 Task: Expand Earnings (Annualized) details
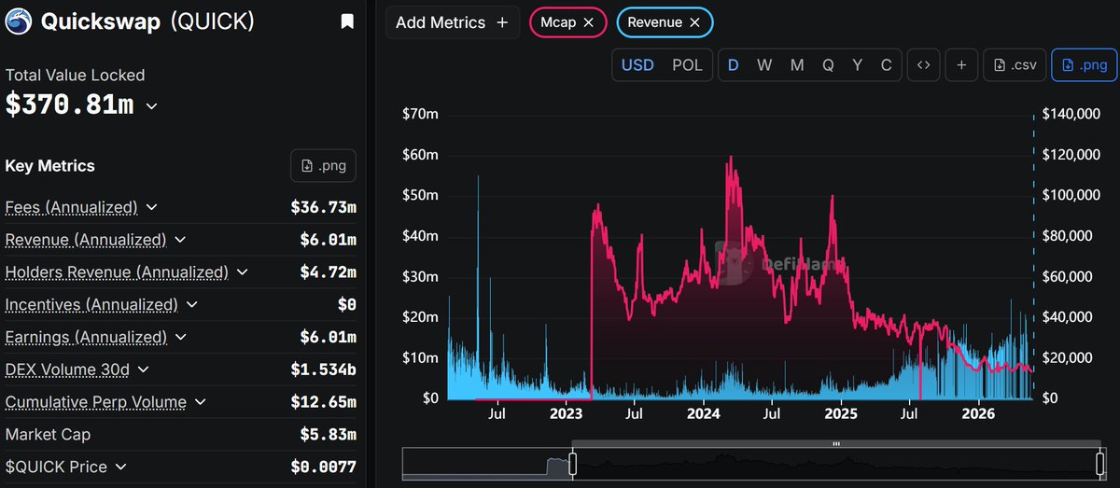coord(181,337)
